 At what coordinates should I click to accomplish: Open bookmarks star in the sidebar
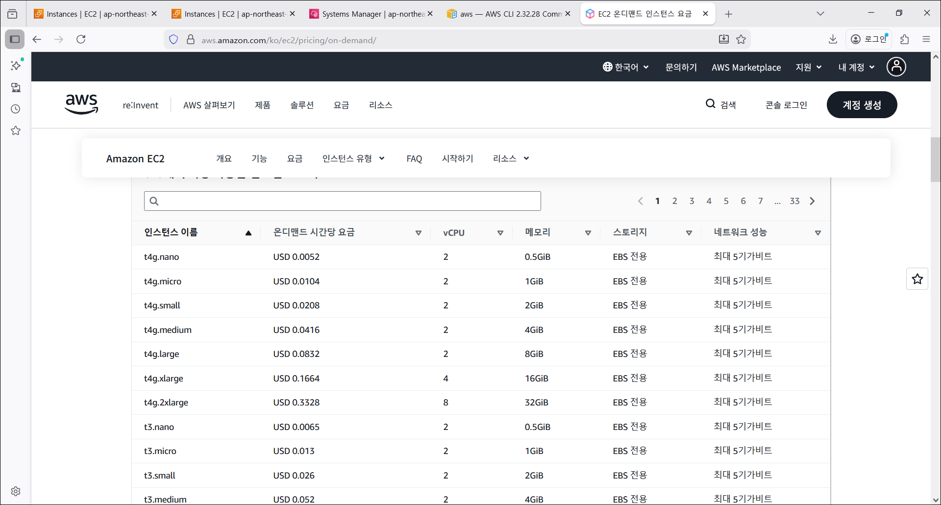pos(16,130)
